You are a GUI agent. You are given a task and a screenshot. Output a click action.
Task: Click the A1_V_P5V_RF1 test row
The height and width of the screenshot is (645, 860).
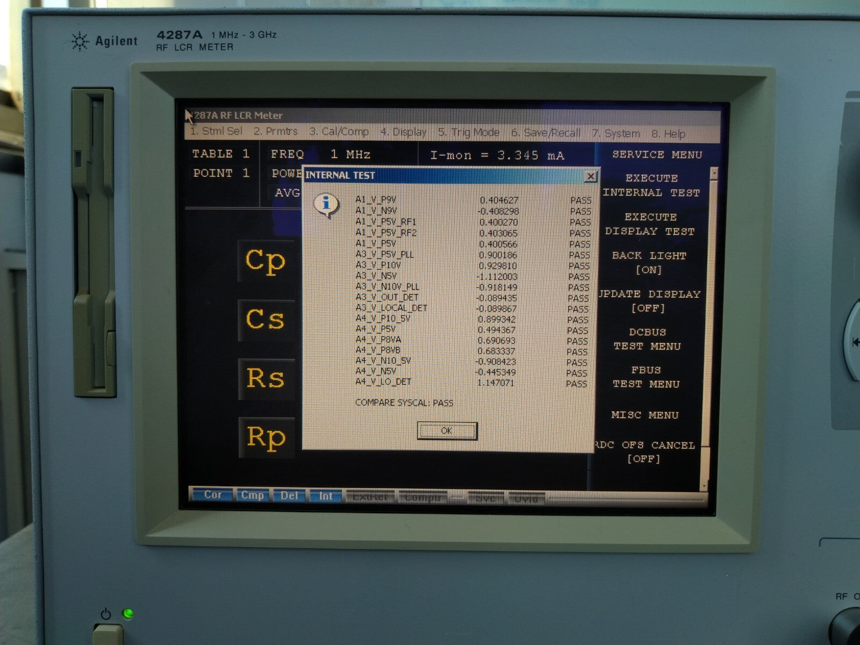(x=473, y=221)
